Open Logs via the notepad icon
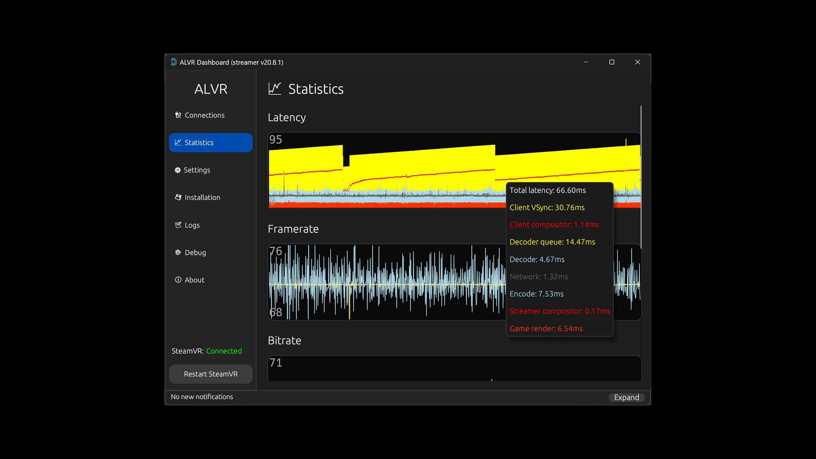The image size is (816, 459). [x=178, y=225]
